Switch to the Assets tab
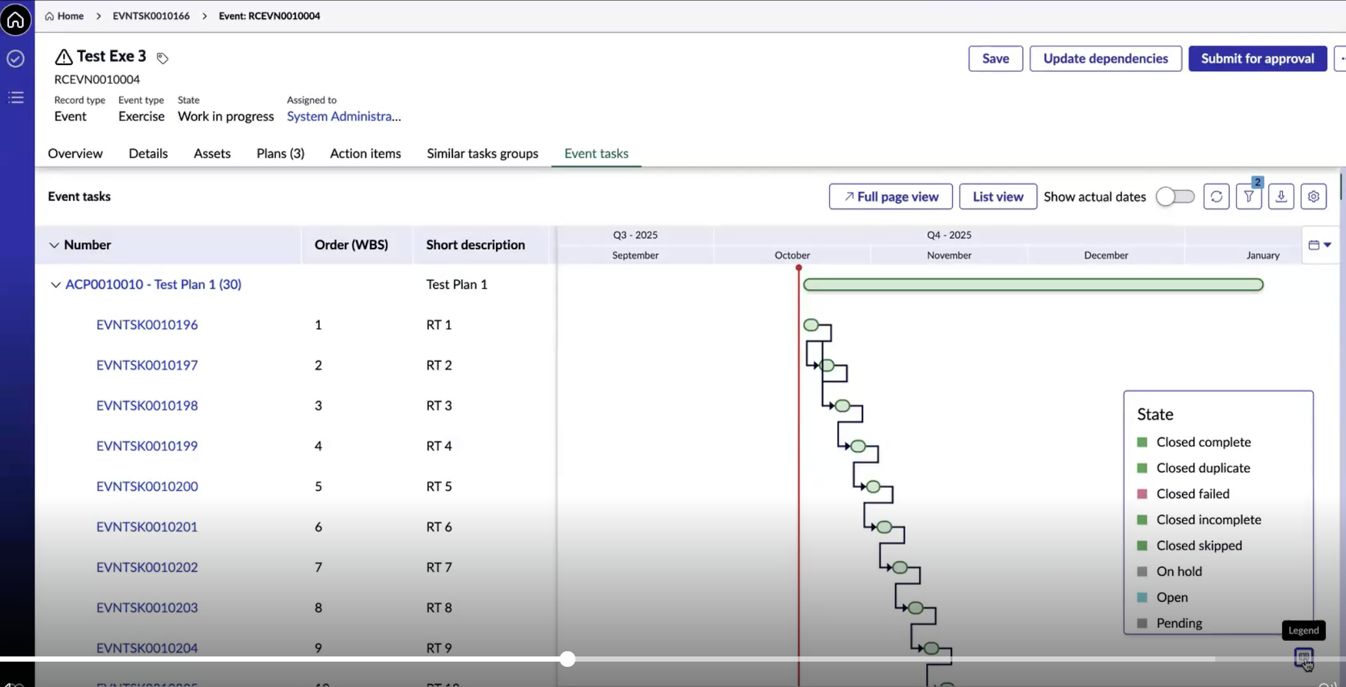1346x687 pixels. pyautogui.click(x=212, y=154)
